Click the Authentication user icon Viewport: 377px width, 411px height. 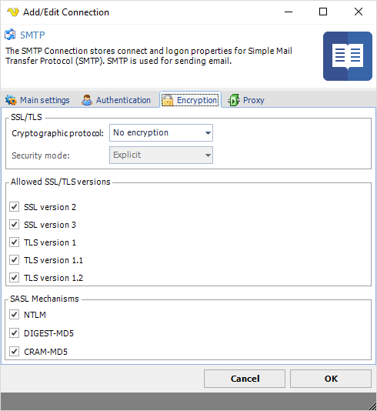click(x=87, y=100)
